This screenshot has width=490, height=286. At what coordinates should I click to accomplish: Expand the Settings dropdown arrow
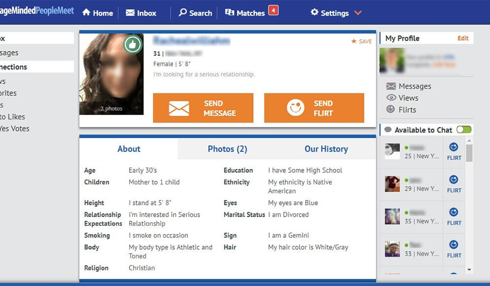pyautogui.click(x=358, y=13)
